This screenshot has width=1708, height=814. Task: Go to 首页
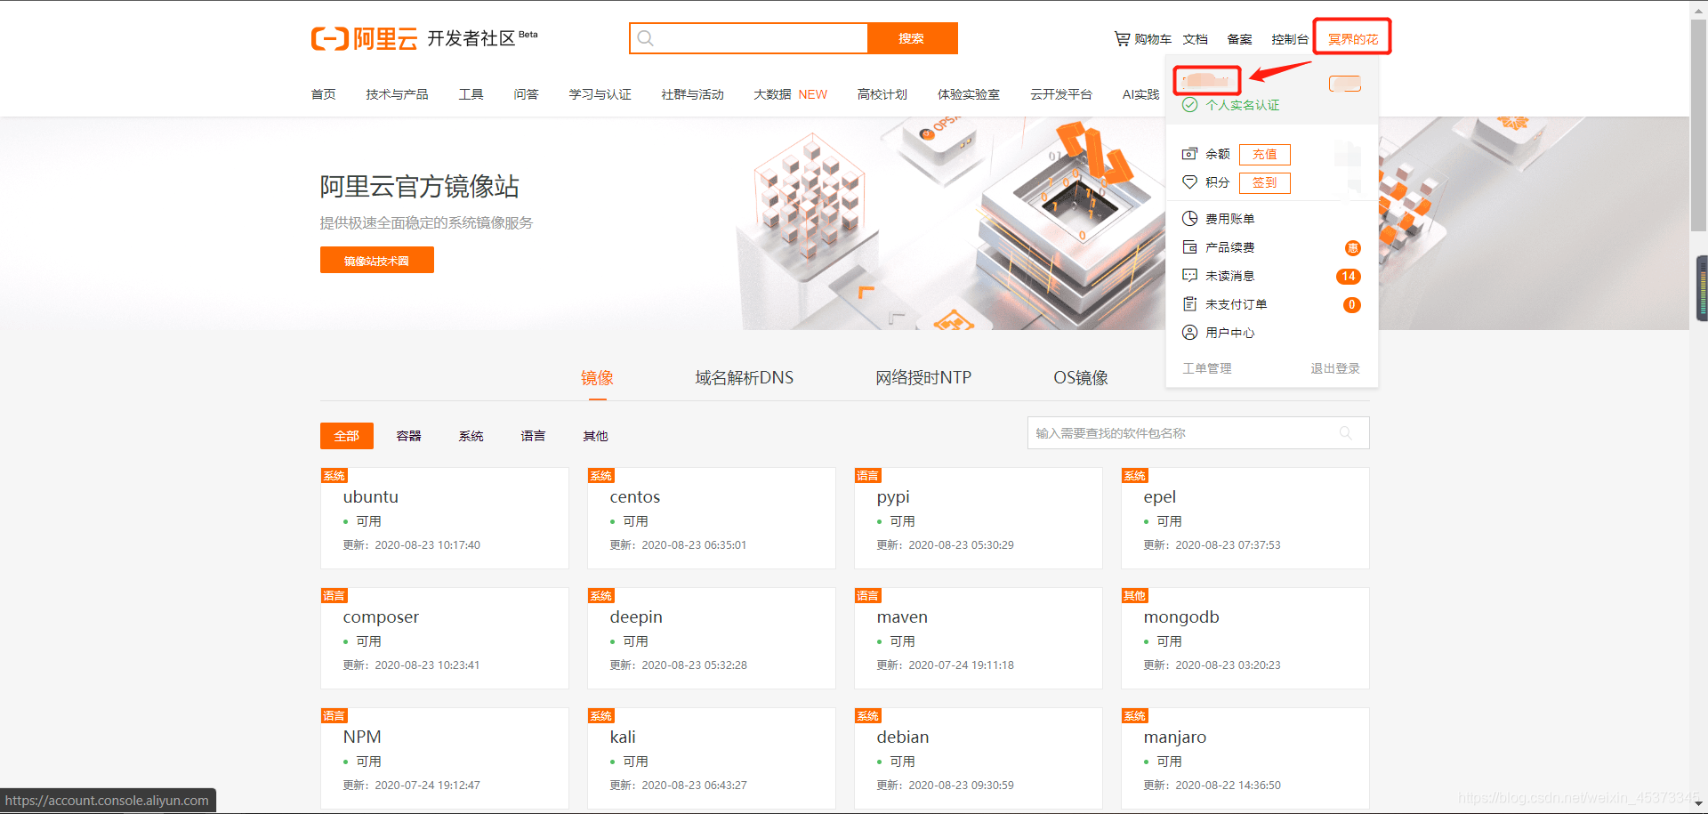(324, 94)
